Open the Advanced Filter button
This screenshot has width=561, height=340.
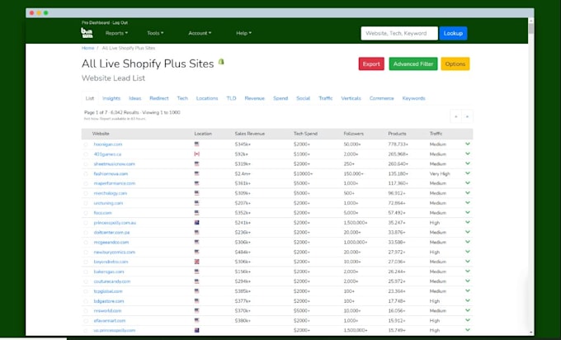pos(413,64)
